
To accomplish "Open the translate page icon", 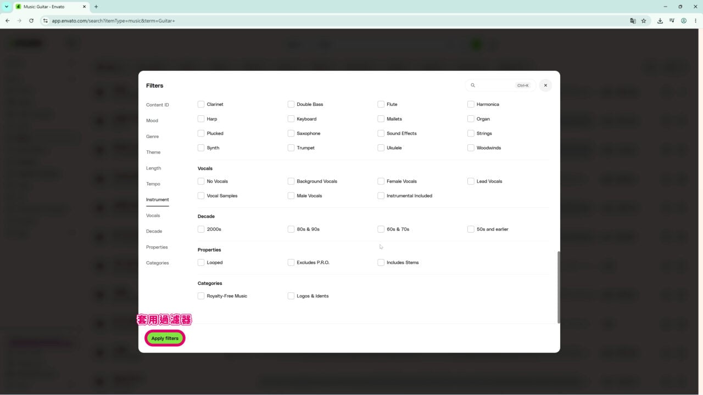I will click(x=633, y=21).
